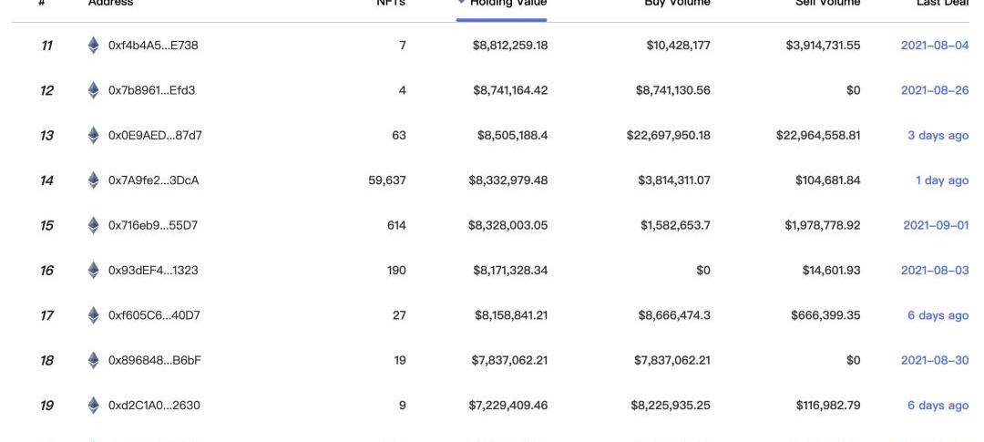Click Ethereum icon beside 0xf4b4A5...E738
984x442 pixels.
pos(94,46)
